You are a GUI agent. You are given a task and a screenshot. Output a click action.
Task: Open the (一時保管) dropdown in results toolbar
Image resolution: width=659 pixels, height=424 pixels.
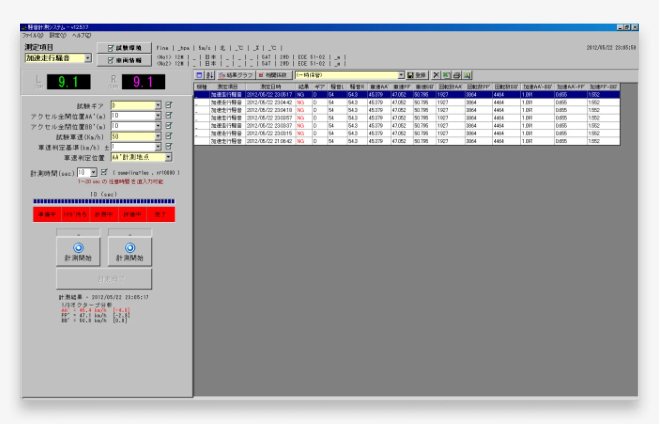[x=401, y=75]
